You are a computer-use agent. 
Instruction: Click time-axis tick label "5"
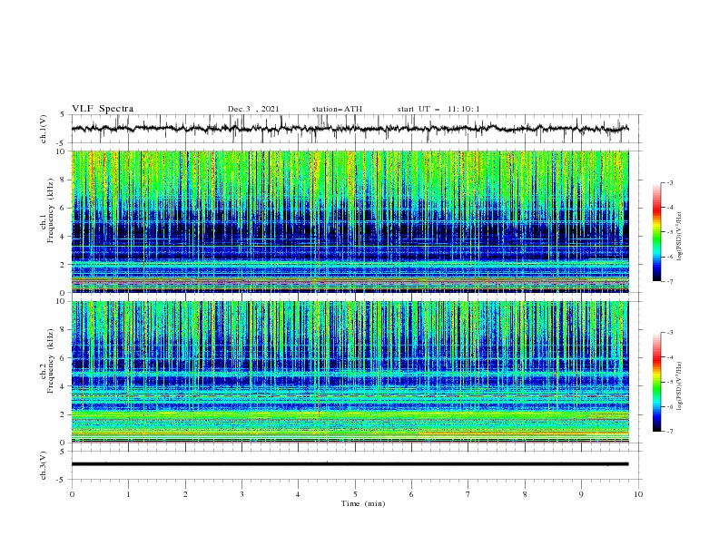355,494
